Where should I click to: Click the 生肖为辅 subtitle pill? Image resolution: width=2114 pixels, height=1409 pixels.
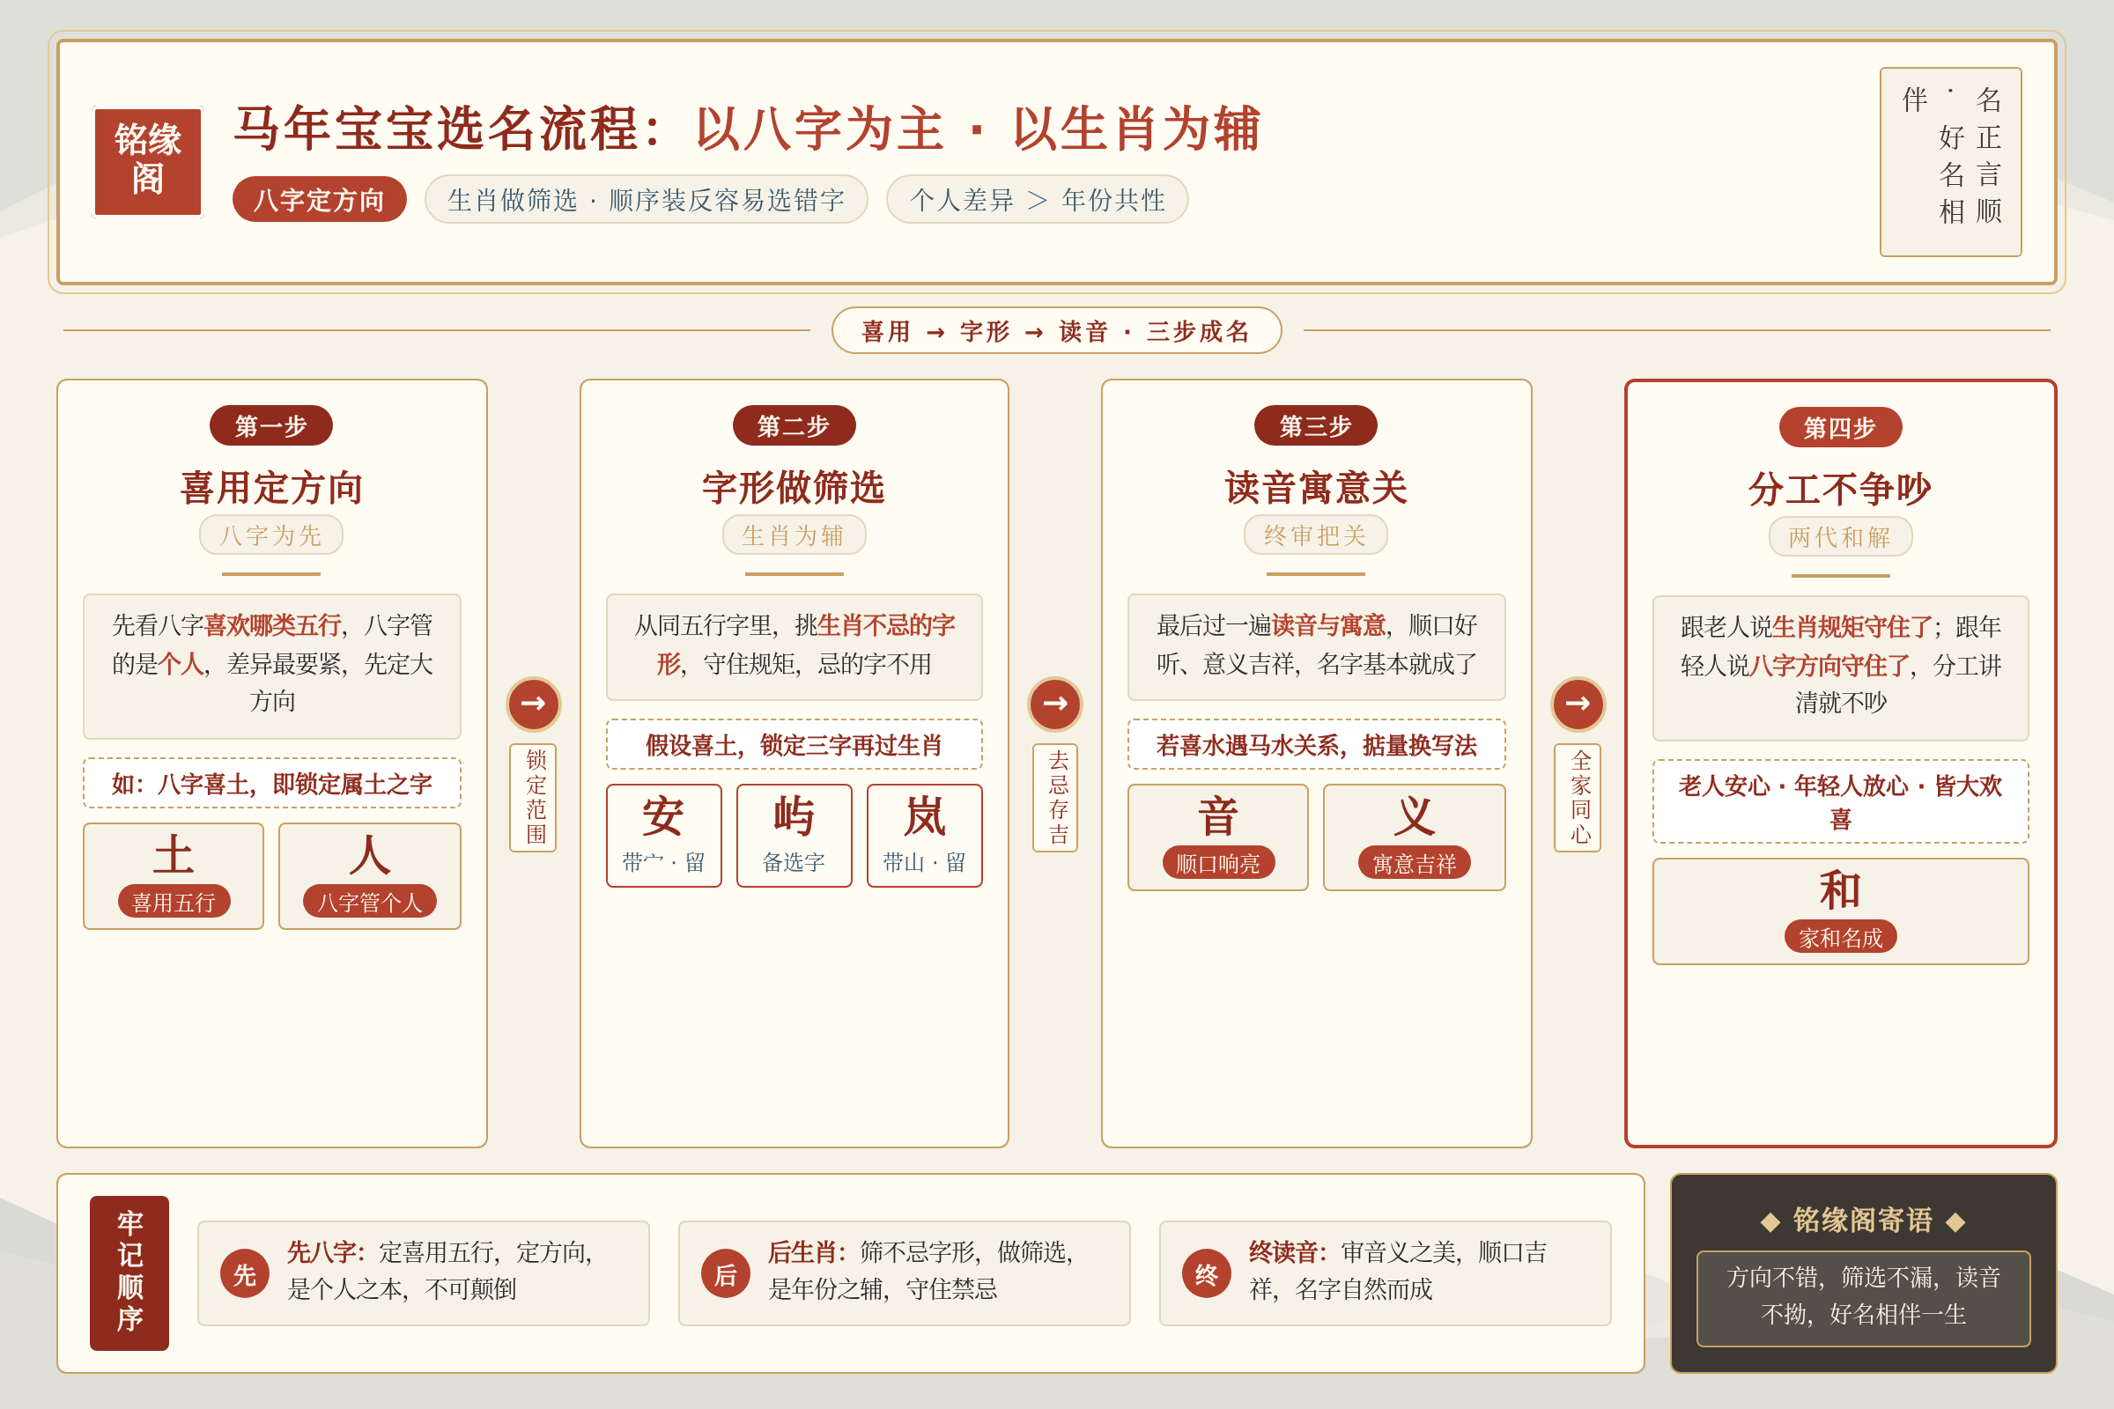click(x=794, y=535)
